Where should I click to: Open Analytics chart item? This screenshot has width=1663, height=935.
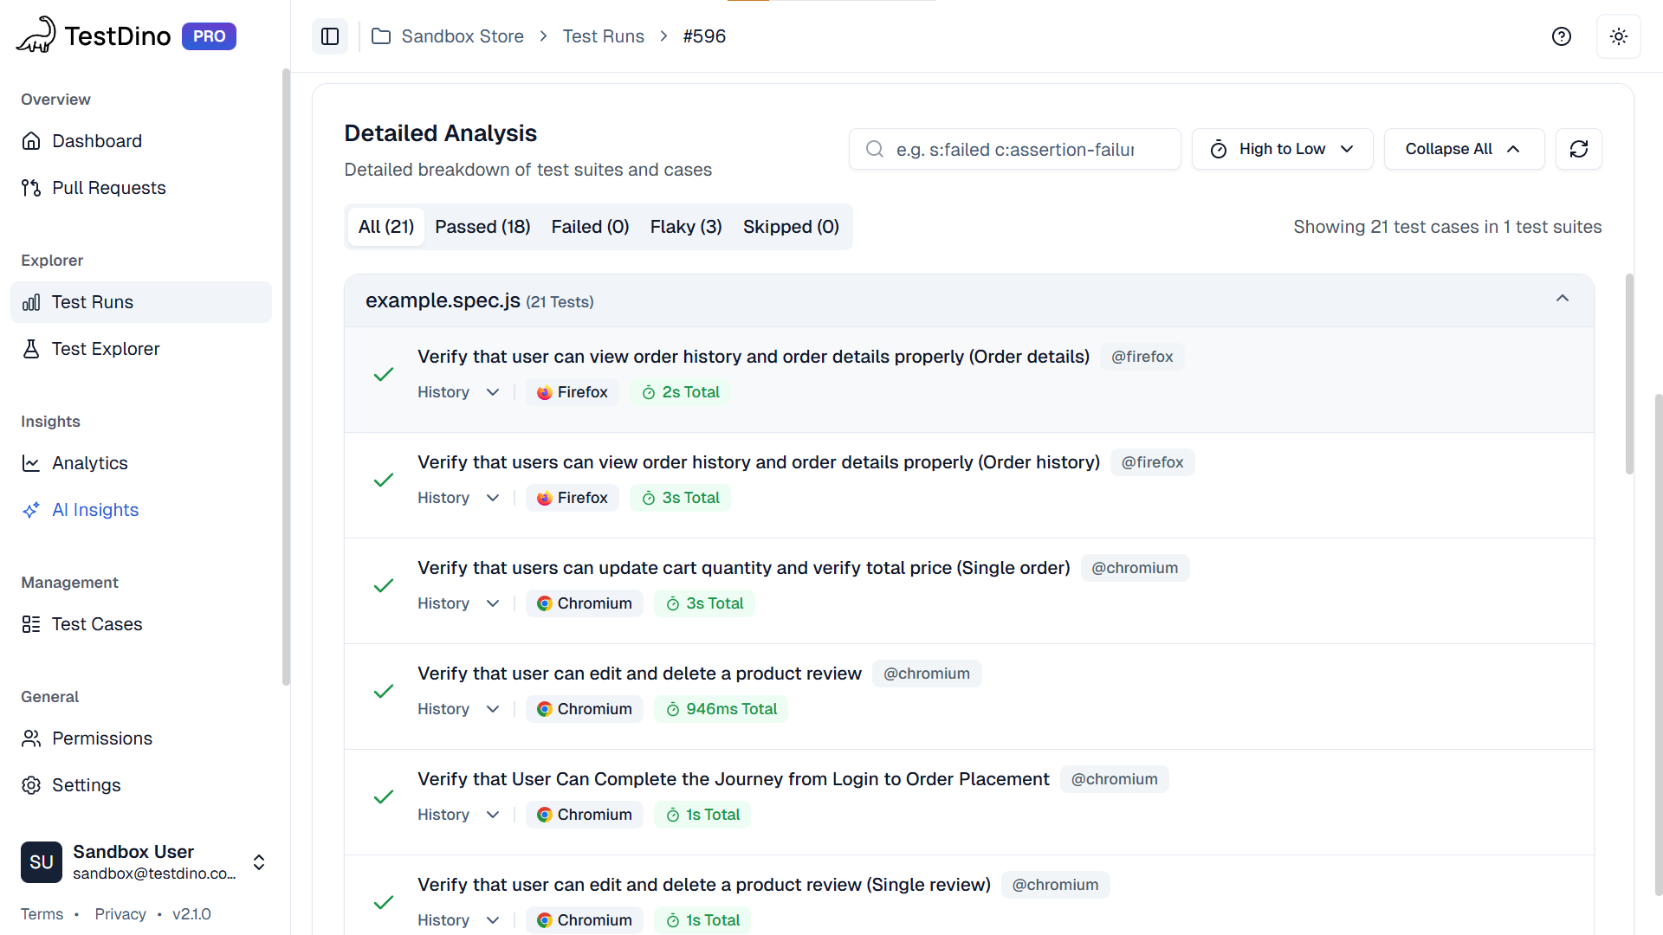click(89, 463)
